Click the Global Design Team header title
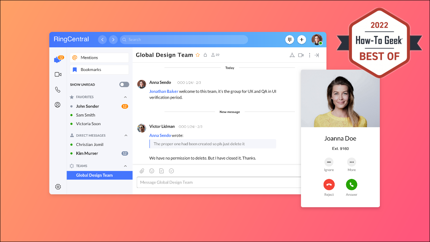Screen dimensions: 430x242 pos(164,55)
